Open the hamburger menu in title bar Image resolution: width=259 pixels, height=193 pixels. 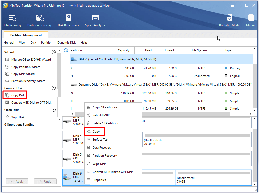(233, 6)
